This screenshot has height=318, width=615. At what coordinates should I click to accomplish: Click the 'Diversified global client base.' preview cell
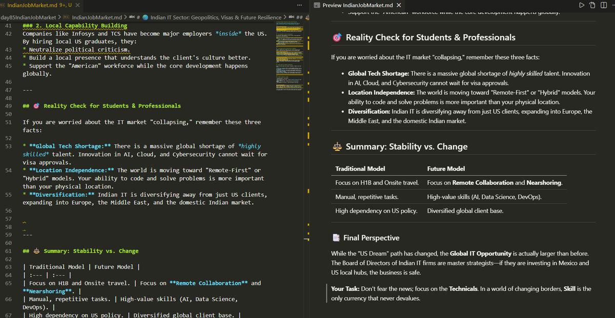click(x=465, y=210)
